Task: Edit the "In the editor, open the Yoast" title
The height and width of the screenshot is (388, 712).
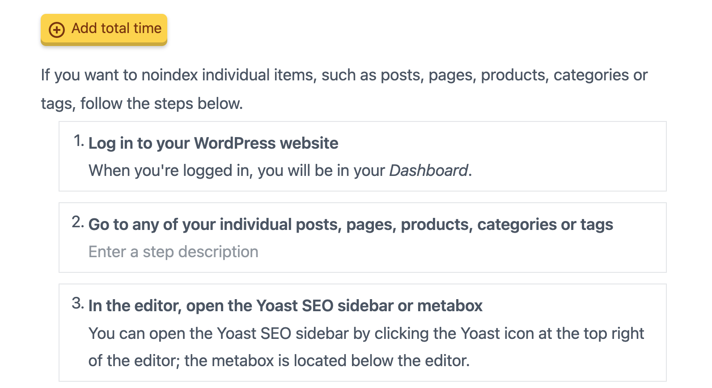Action: pyautogui.click(x=285, y=306)
